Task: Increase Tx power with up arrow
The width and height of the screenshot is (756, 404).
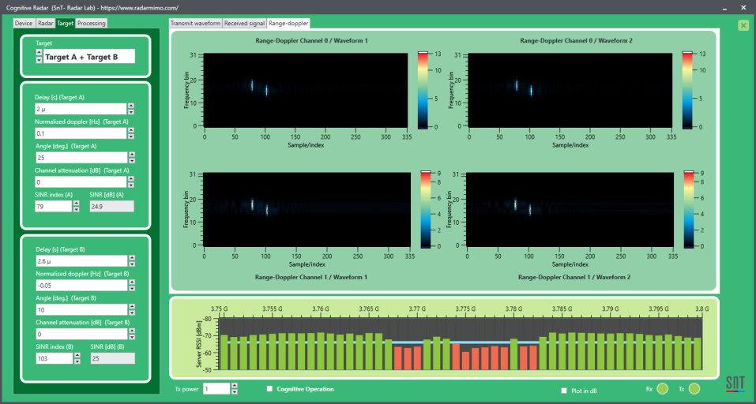Action: 234,386
